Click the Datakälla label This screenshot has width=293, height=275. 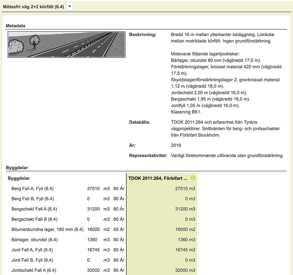(x=140, y=122)
